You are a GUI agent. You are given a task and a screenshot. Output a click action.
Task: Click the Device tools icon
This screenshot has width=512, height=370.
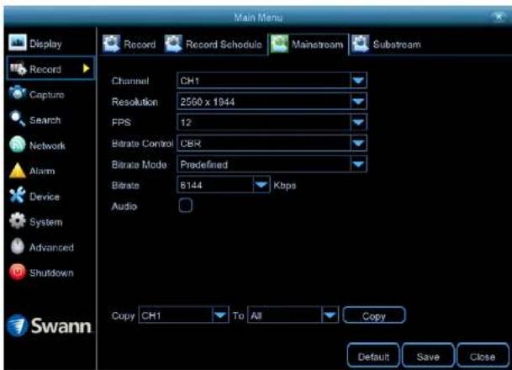click(18, 196)
